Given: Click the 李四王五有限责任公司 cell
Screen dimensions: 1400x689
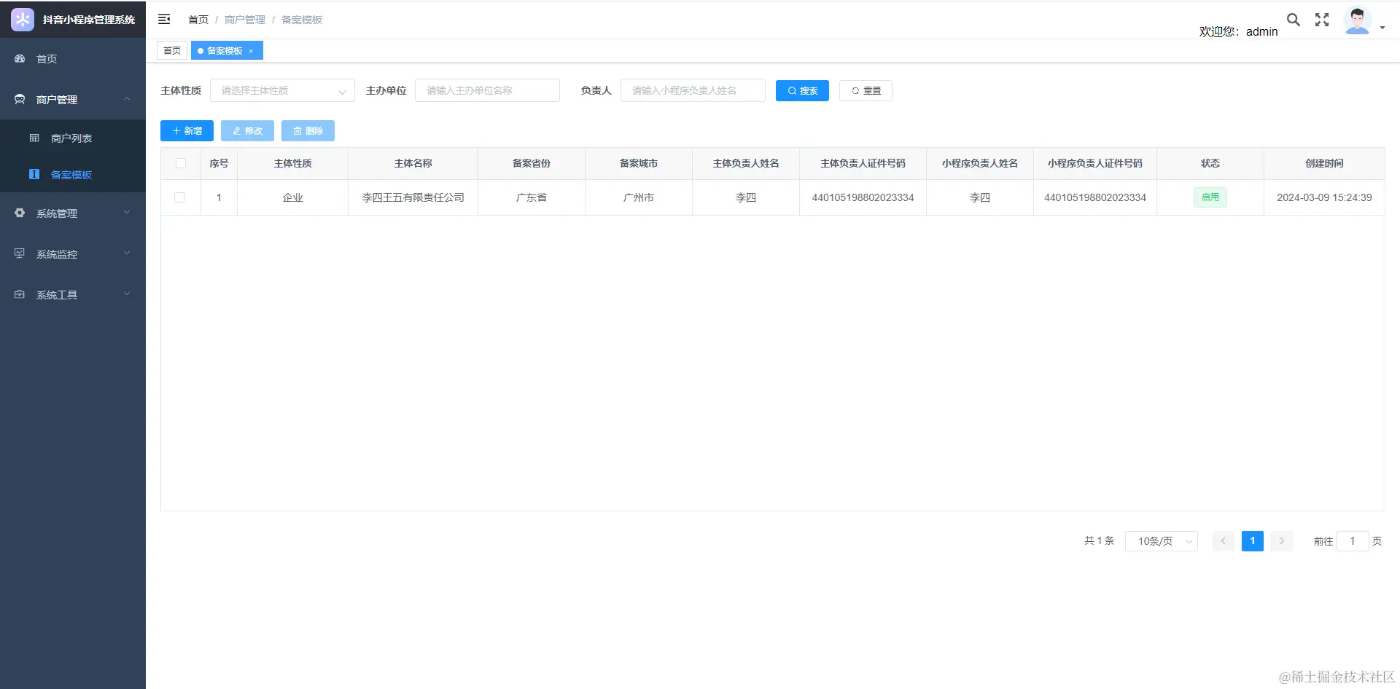Looking at the screenshot, I should pyautogui.click(x=413, y=197).
